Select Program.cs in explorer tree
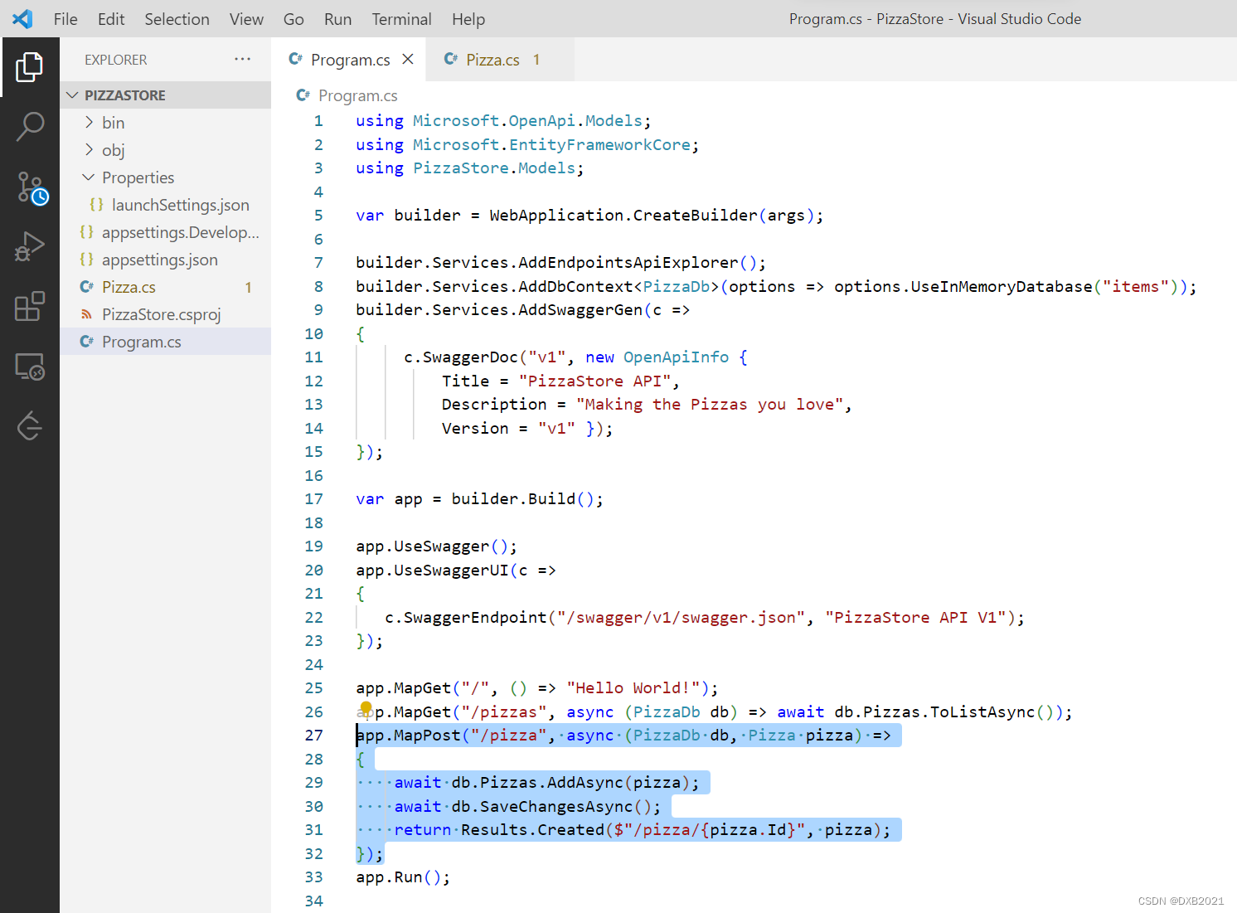 [x=166, y=342]
